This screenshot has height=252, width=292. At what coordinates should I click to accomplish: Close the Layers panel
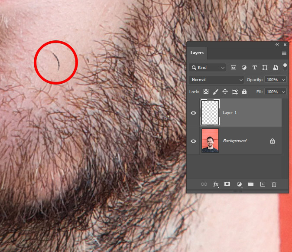285,45
